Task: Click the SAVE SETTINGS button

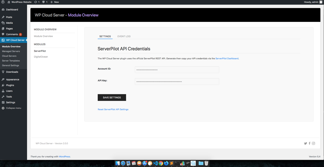Action: [x=112, y=97]
